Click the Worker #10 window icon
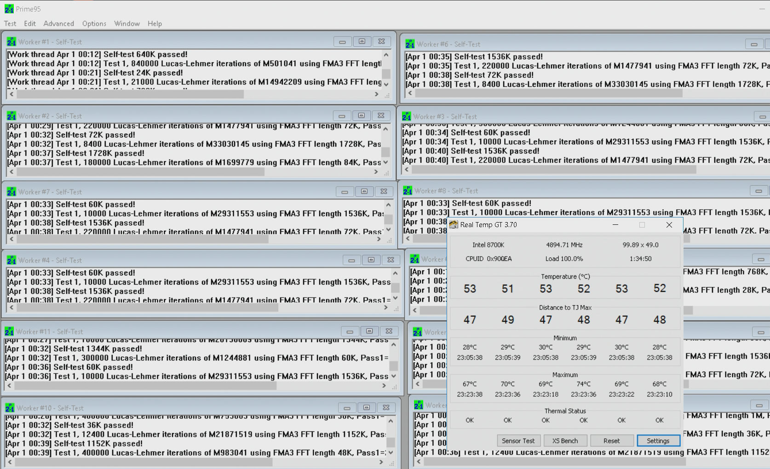This screenshot has width=770, height=469. [10, 408]
